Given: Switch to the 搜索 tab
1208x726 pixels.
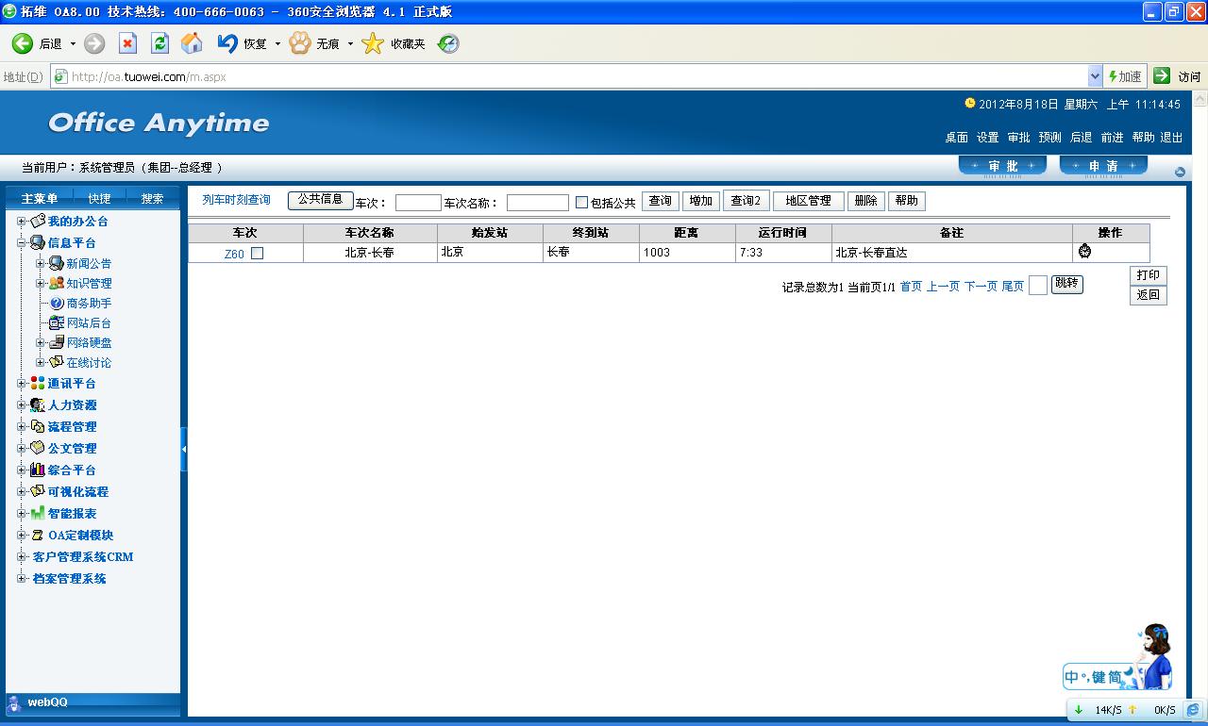Looking at the screenshot, I should [x=152, y=199].
